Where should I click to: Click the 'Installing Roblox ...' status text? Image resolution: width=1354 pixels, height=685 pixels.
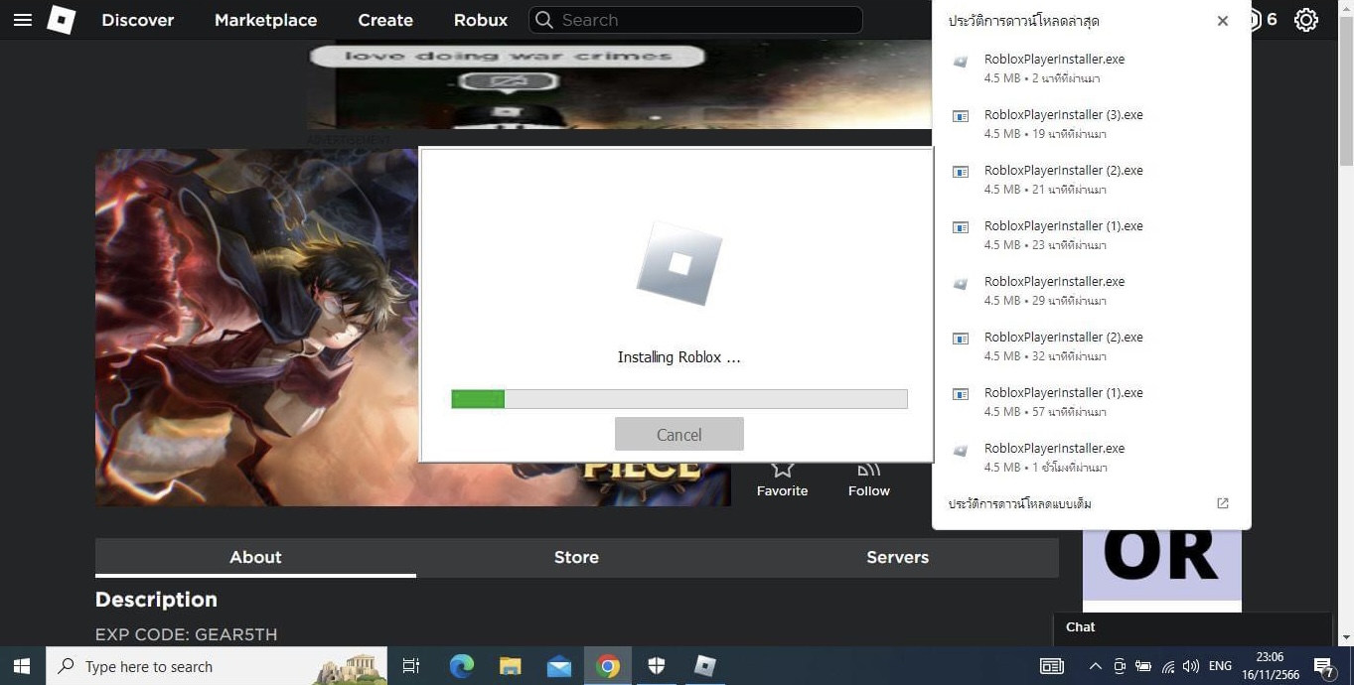[x=679, y=357]
